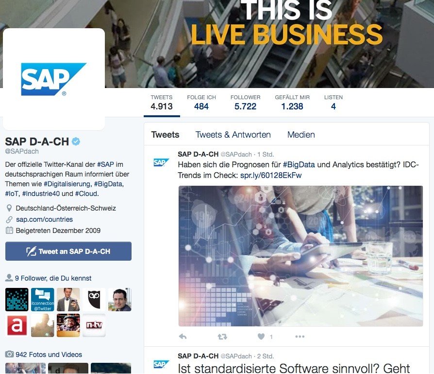Open the Follower count 5.722
This screenshot has height=374, width=434.
click(245, 103)
